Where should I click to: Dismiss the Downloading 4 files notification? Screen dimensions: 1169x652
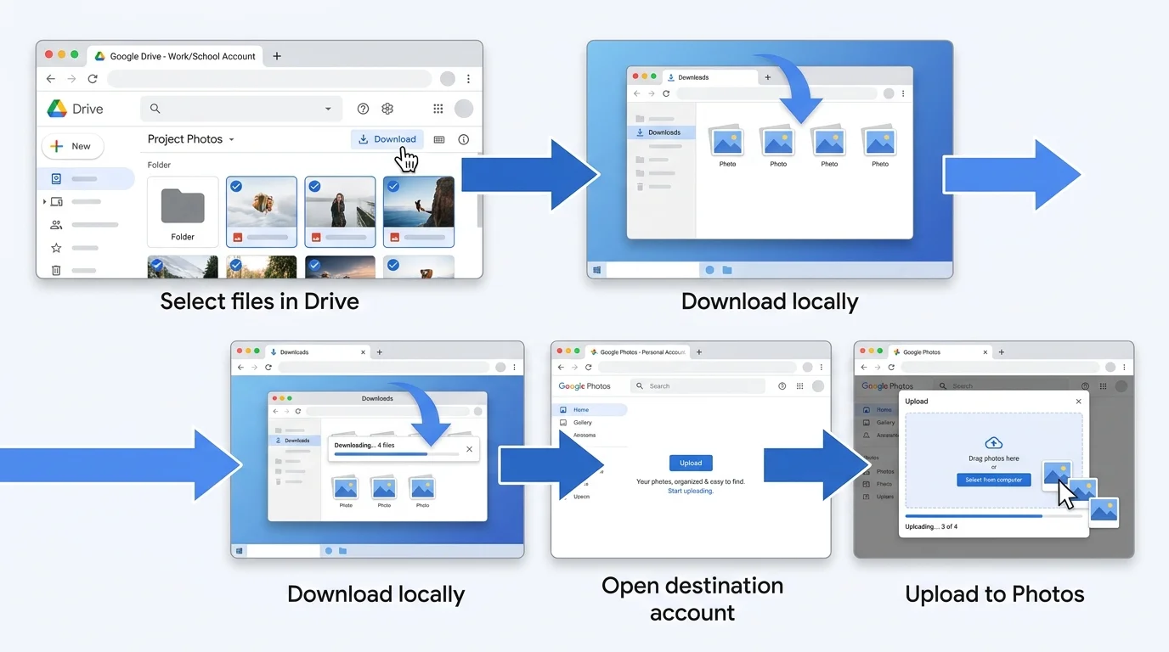click(469, 449)
